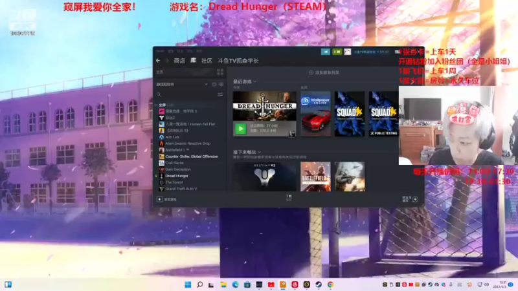Screen dimensions: 518x291
Task: Open Microsoft Store from the taskbar
Action: point(247,285)
